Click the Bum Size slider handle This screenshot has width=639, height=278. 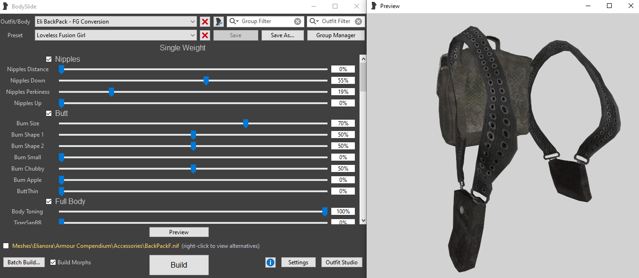246,124
